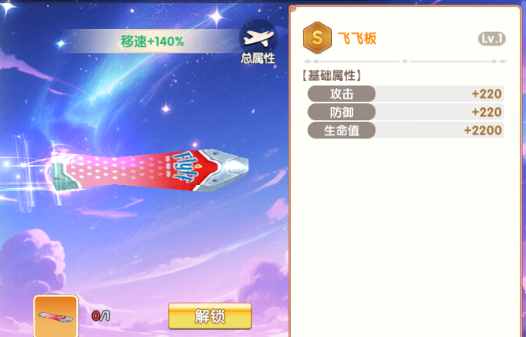Click the 飞飞板 item name
Screen dimensions: 526x337
[358, 38]
